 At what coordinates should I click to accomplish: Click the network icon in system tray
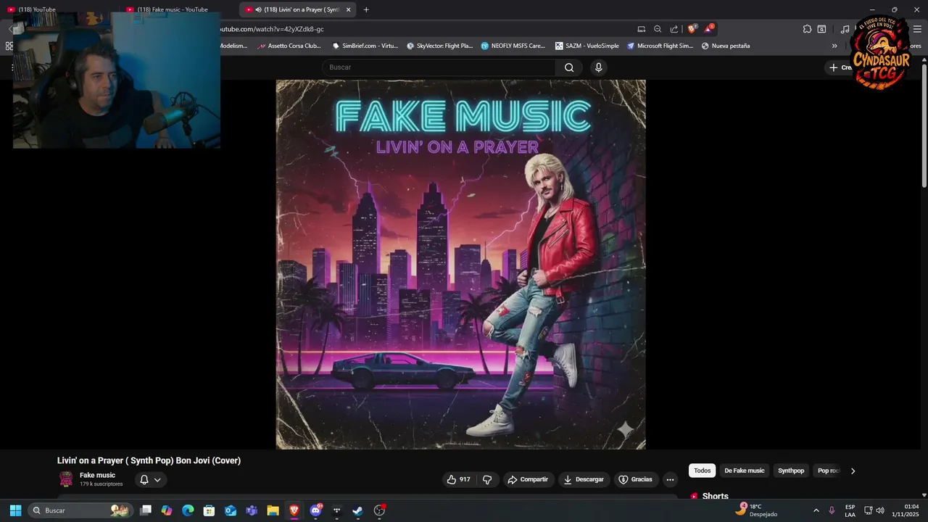pos(869,510)
